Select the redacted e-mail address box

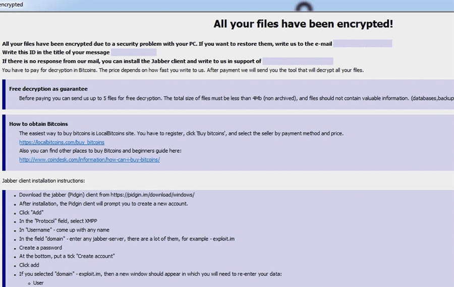[362, 44]
